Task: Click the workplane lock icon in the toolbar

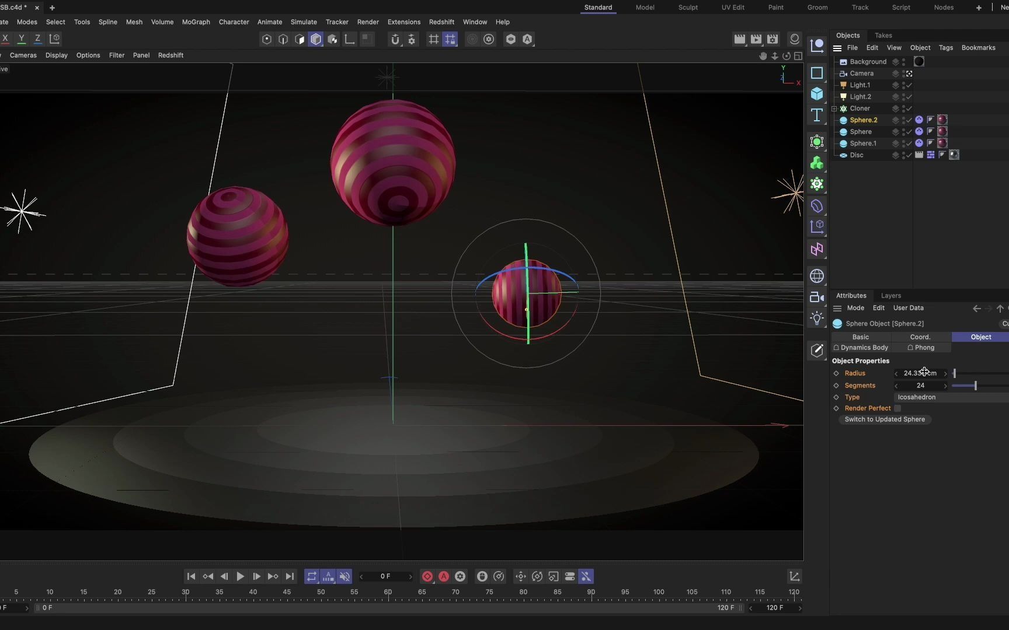Action: point(450,39)
